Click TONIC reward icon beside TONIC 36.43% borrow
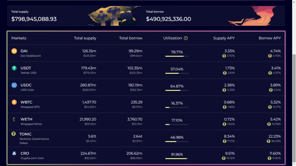The height and width of the screenshot is (166, 296). [x=269, y=141]
